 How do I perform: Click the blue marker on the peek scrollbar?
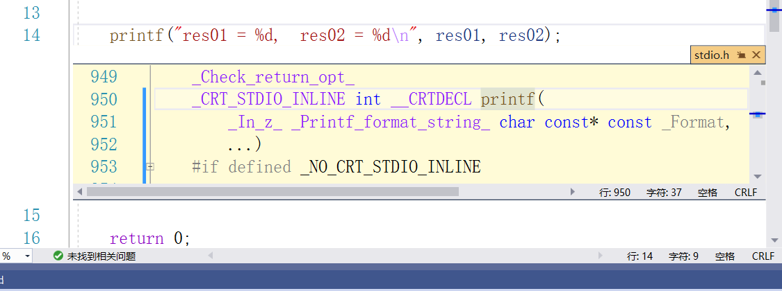coord(758,114)
